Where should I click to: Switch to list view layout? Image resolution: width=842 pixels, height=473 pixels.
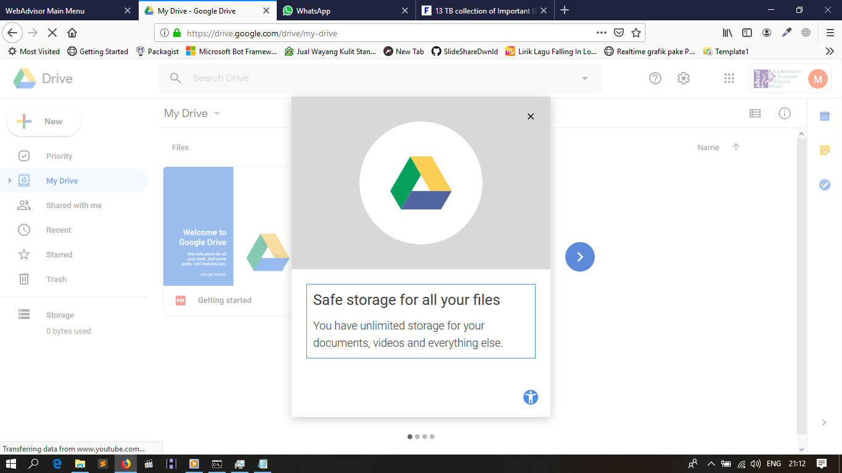[x=755, y=113]
